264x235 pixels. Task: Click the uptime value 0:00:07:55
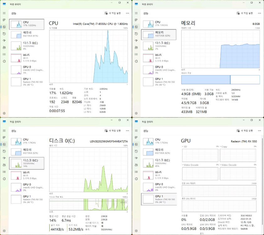click(57, 111)
